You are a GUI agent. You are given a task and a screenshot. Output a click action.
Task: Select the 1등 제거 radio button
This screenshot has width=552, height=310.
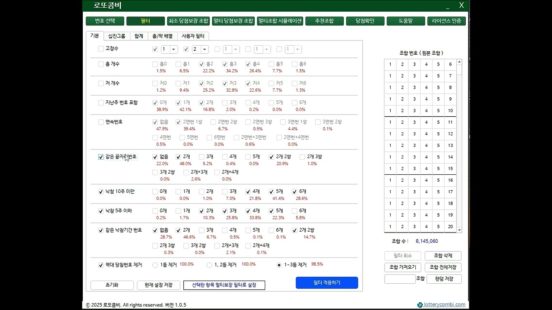click(x=155, y=265)
